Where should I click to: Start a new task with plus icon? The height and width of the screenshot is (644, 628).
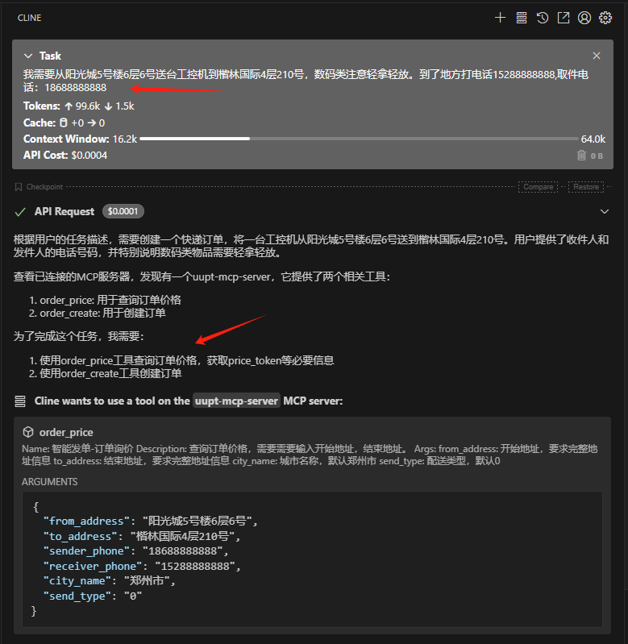tap(500, 17)
